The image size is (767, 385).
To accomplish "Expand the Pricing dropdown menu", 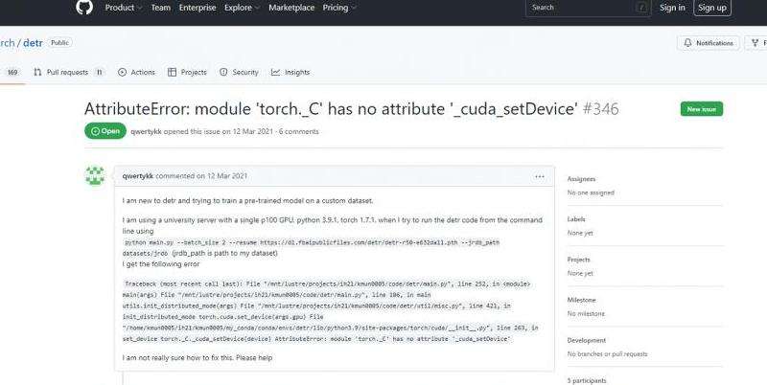I will click(339, 8).
